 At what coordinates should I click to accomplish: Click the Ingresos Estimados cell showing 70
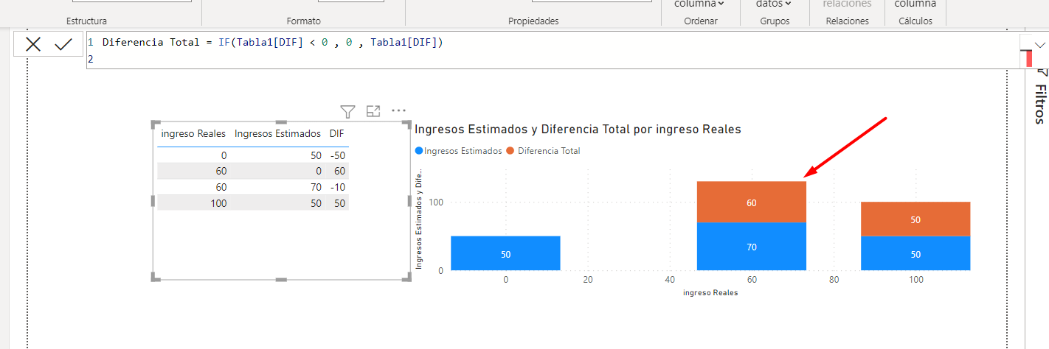(x=315, y=187)
